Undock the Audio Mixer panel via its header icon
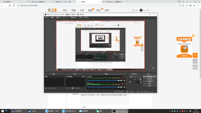Image resolution: width=201 pixels, height=113 pixels. coord(127,74)
